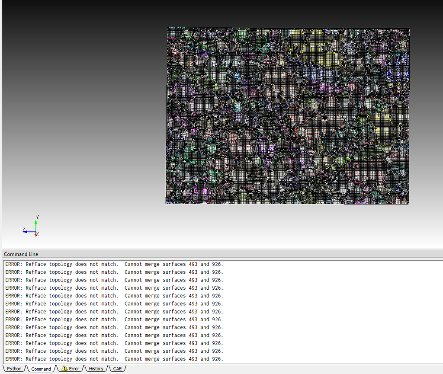Show the History tab

click(96, 369)
